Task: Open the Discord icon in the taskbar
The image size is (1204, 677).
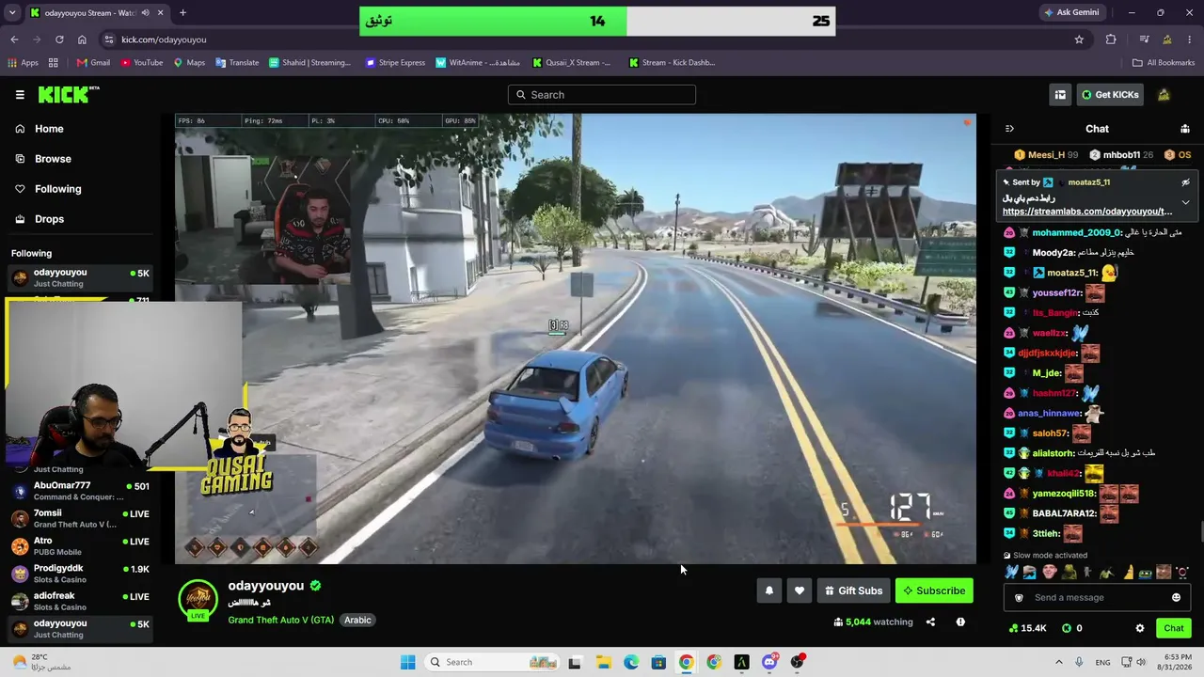Action: pos(769,662)
